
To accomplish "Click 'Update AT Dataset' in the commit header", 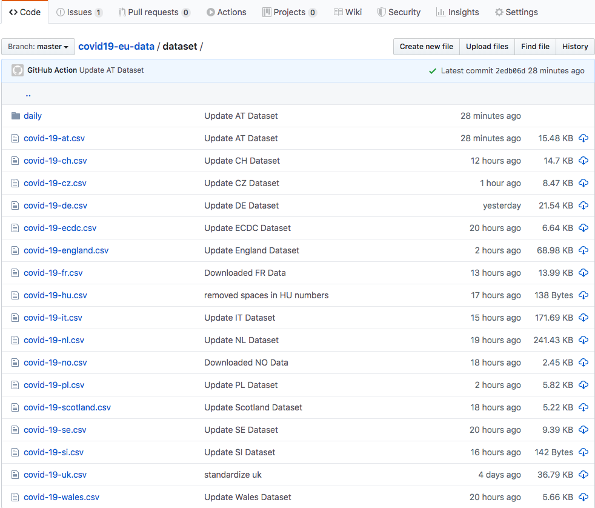I will click(111, 70).
